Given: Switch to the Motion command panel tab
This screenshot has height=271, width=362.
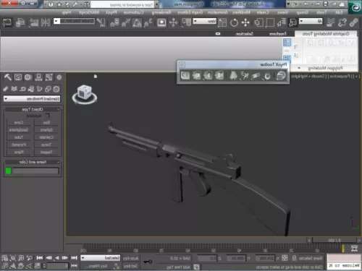Looking at the screenshot, I should pyautogui.click(x=28, y=77).
